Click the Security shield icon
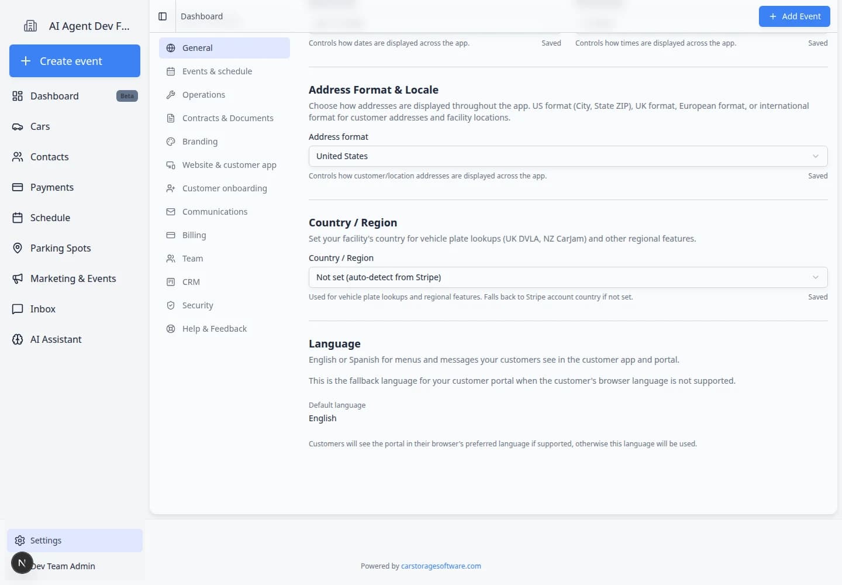 [x=171, y=305]
